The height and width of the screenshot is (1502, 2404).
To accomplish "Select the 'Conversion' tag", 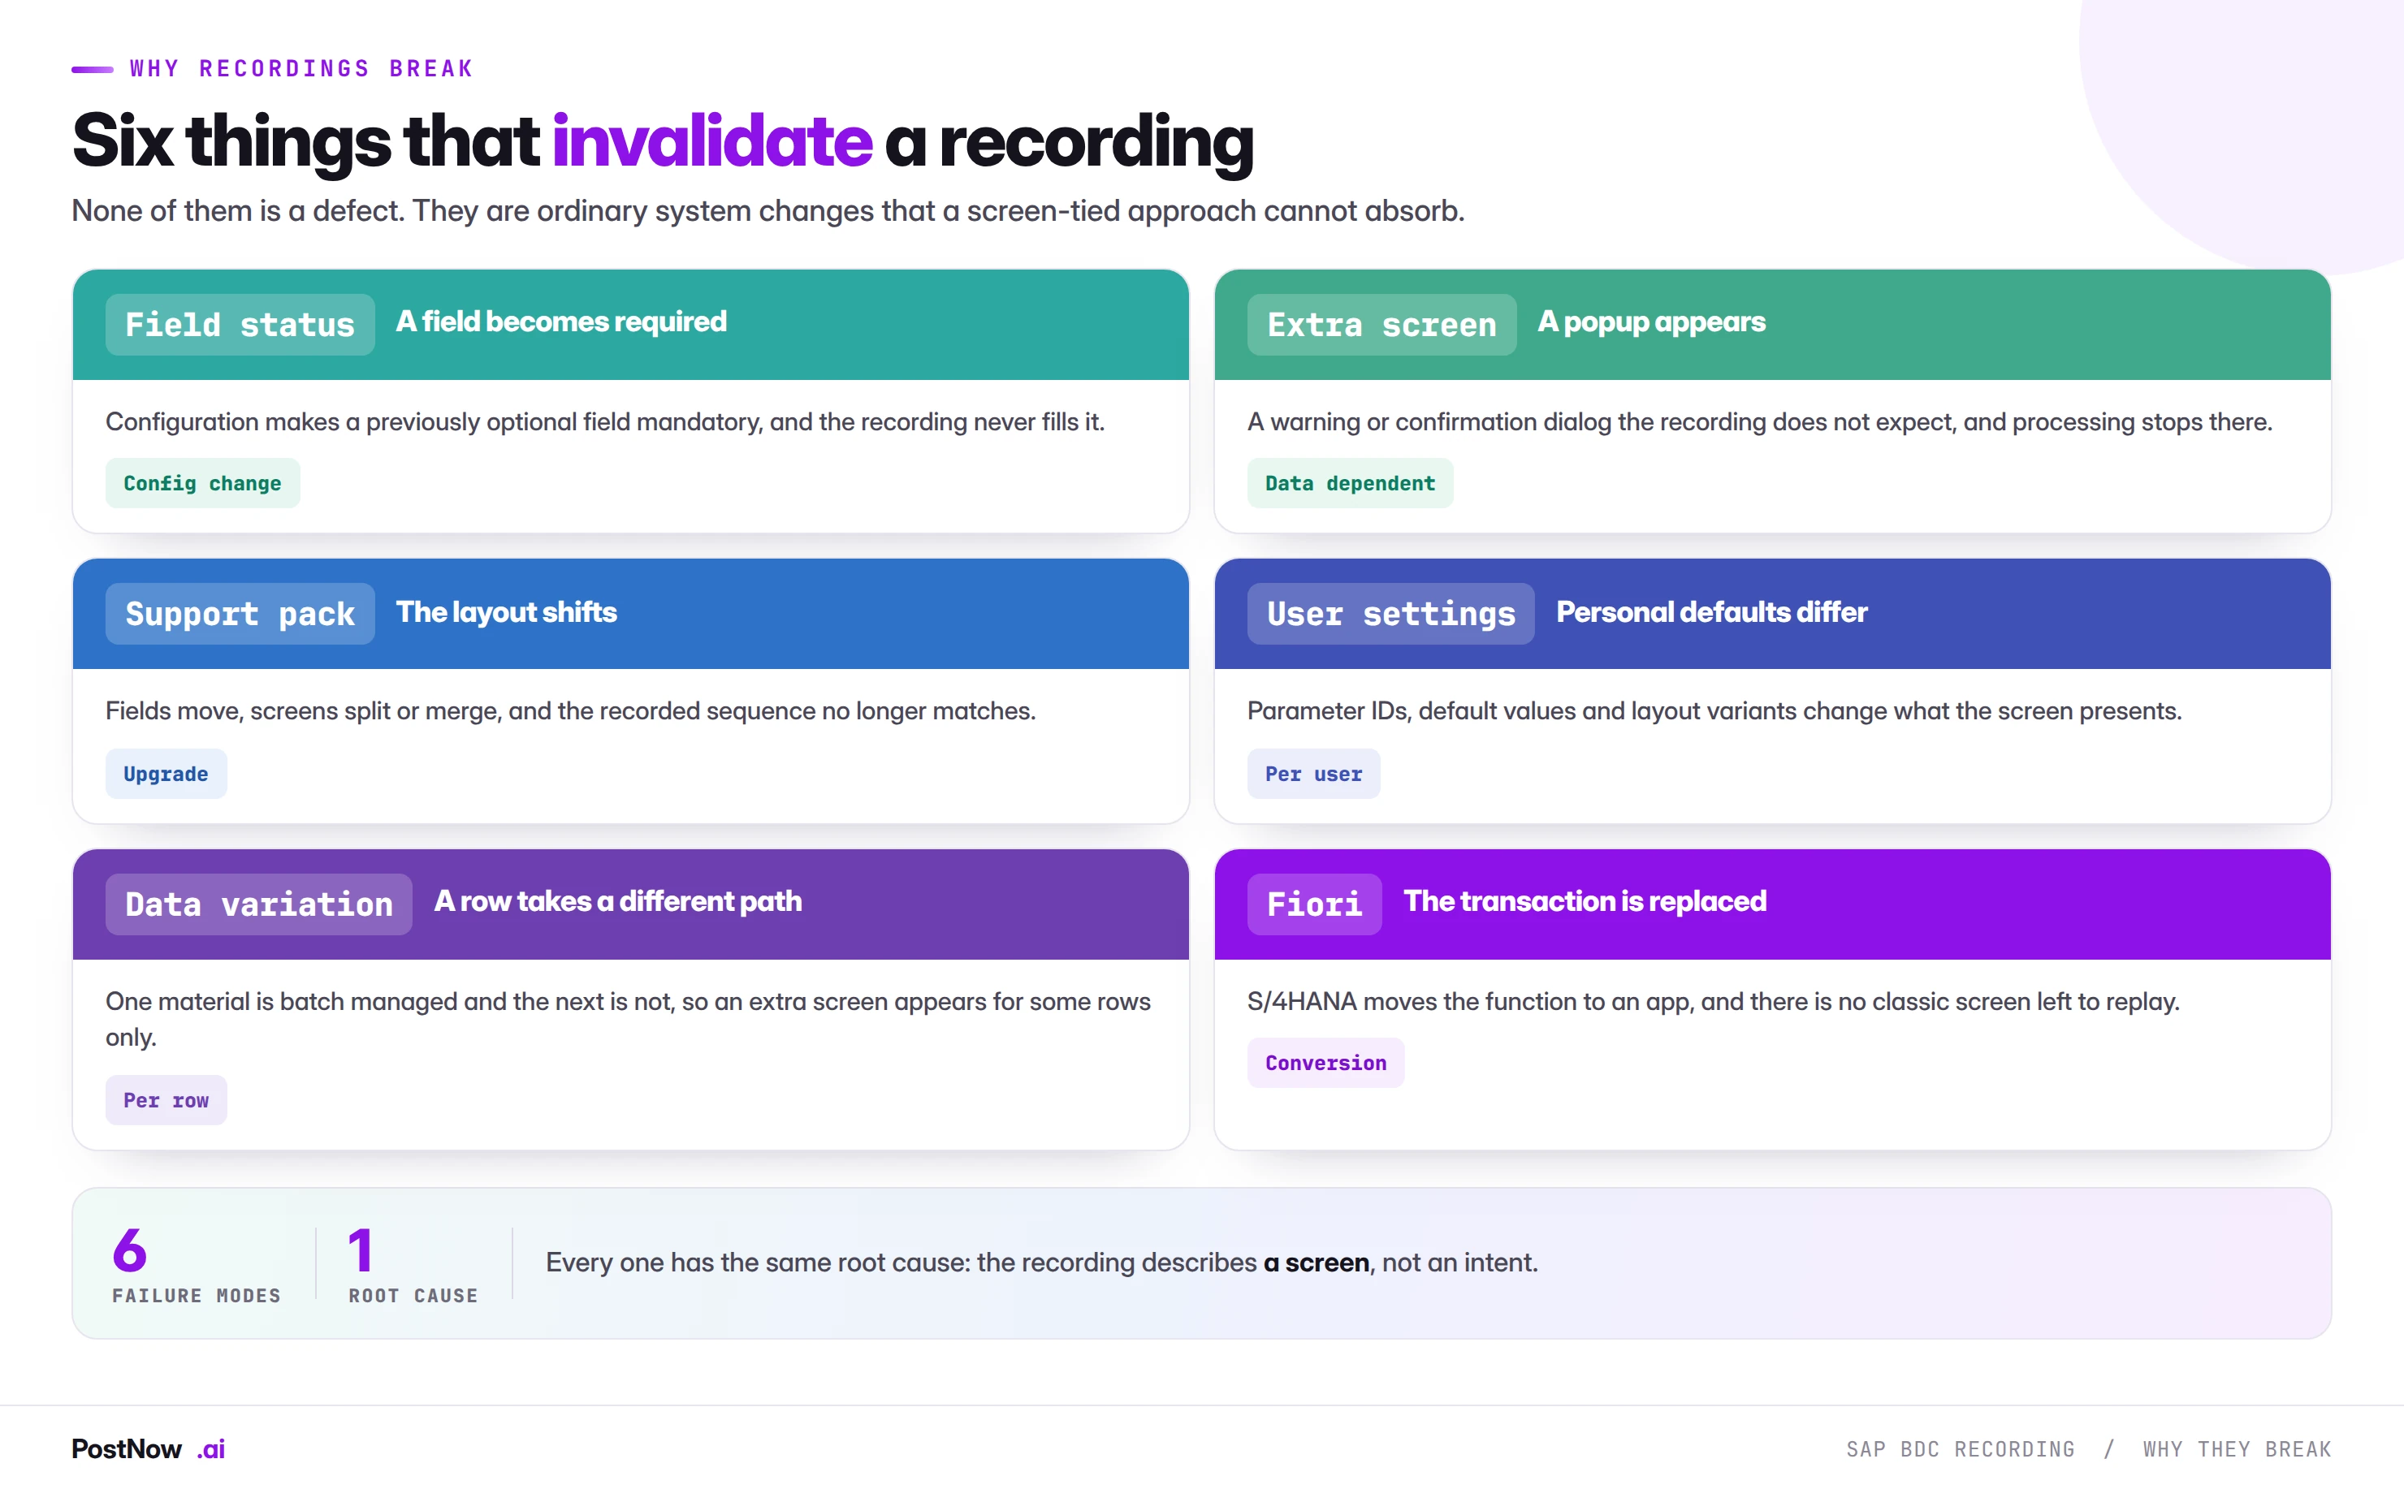I will [x=1325, y=1063].
